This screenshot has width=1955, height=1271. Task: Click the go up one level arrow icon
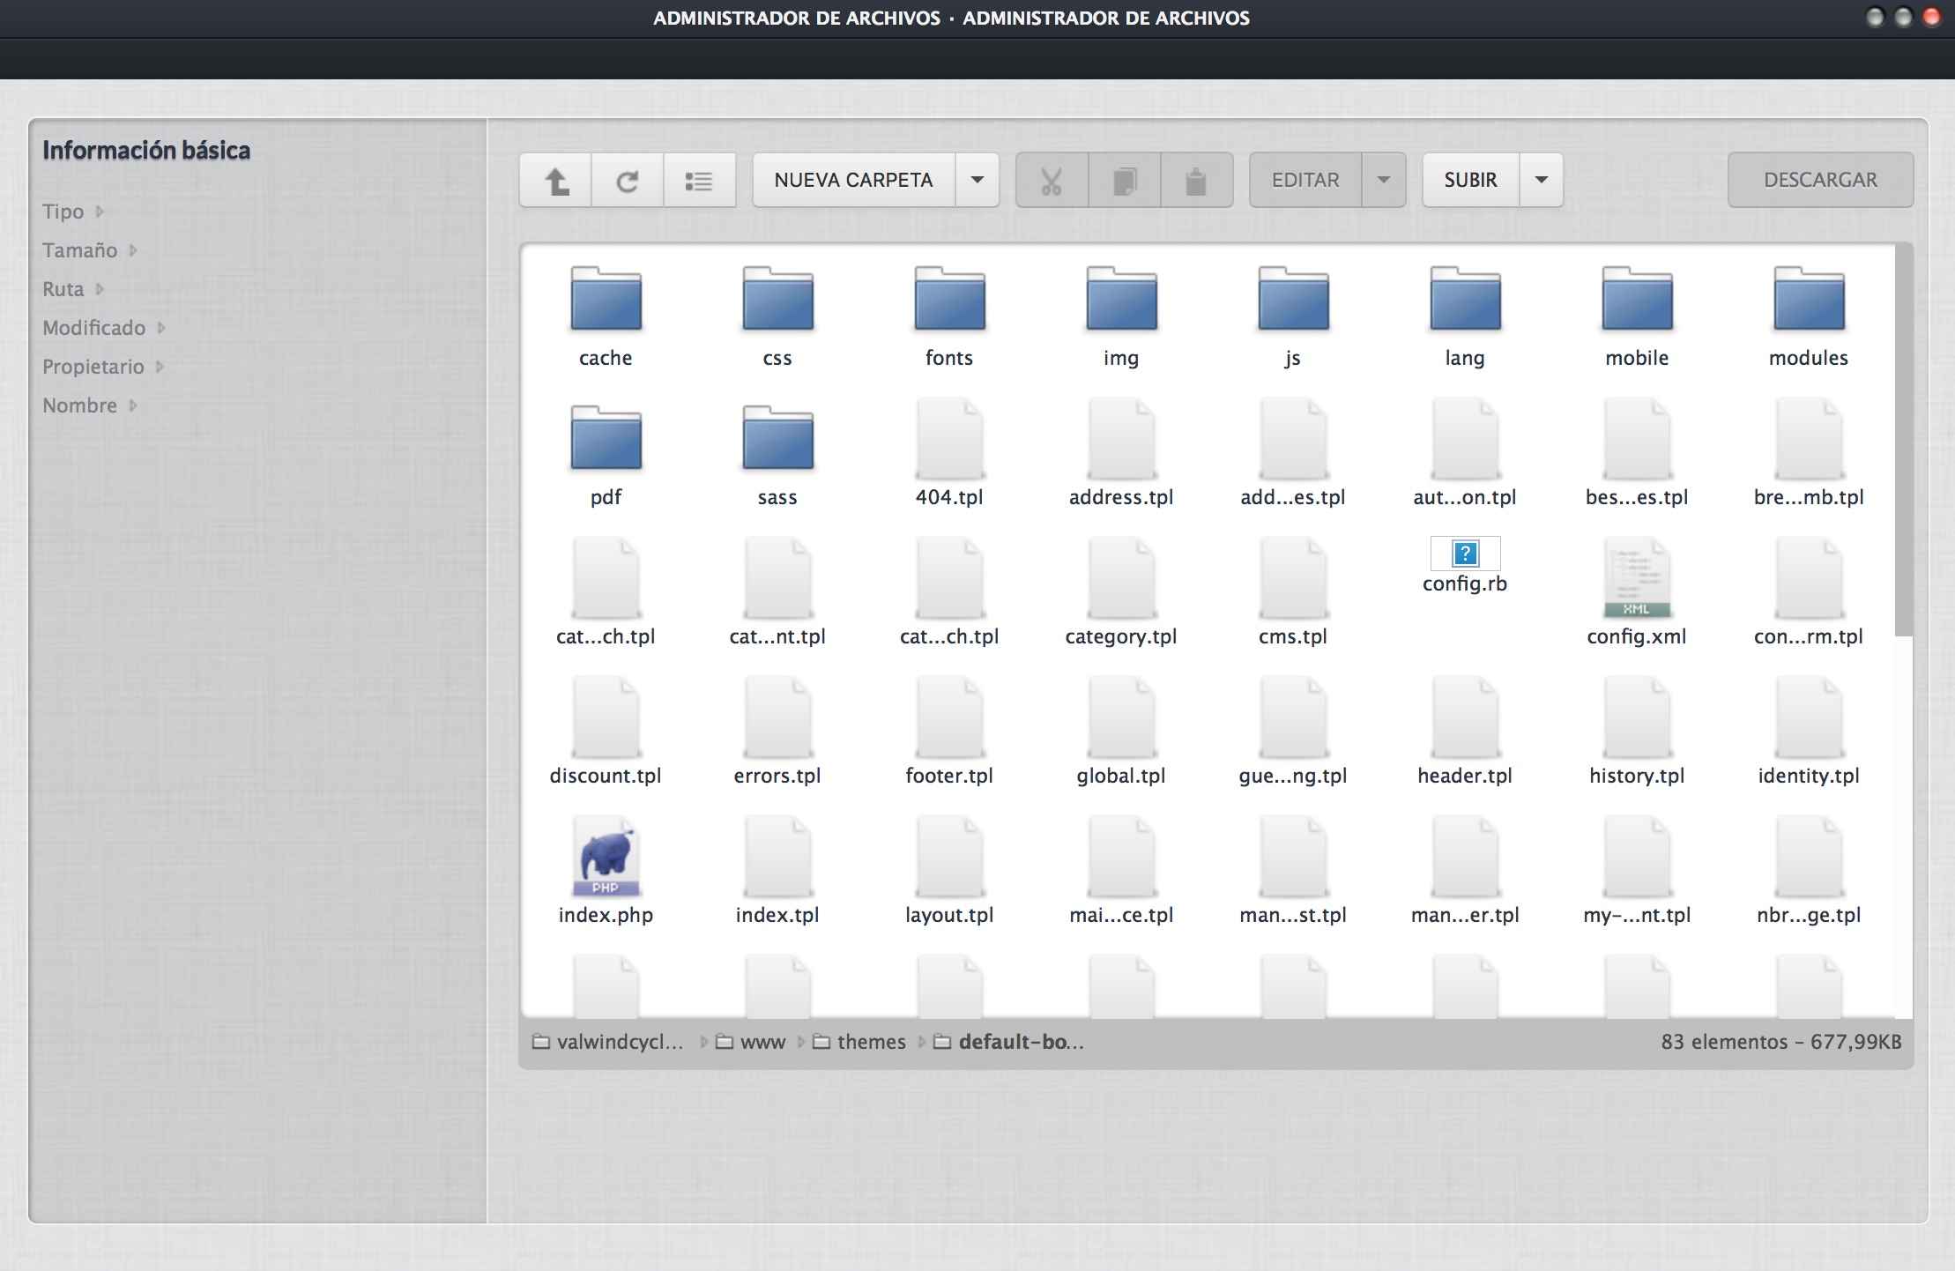[x=556, y=181]
